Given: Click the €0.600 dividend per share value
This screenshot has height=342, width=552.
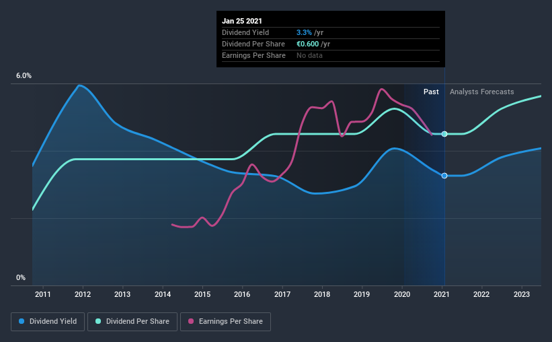Looking at the screenshot, I should [x=308, y=44].
